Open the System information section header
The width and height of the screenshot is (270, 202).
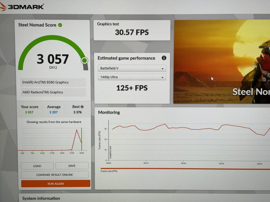point(41,198)
